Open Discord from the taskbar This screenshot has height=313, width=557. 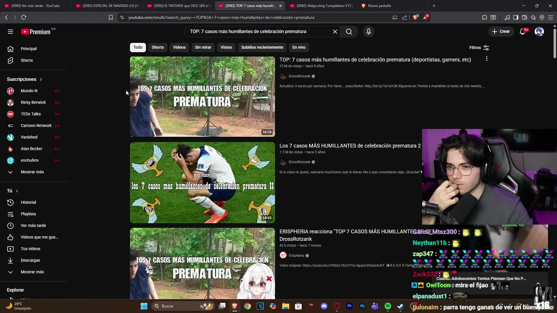tap(324, 306)
